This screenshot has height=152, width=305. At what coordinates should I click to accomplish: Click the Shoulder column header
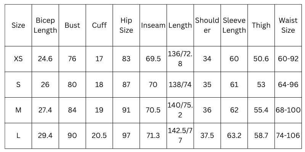[x=207, y=25]
